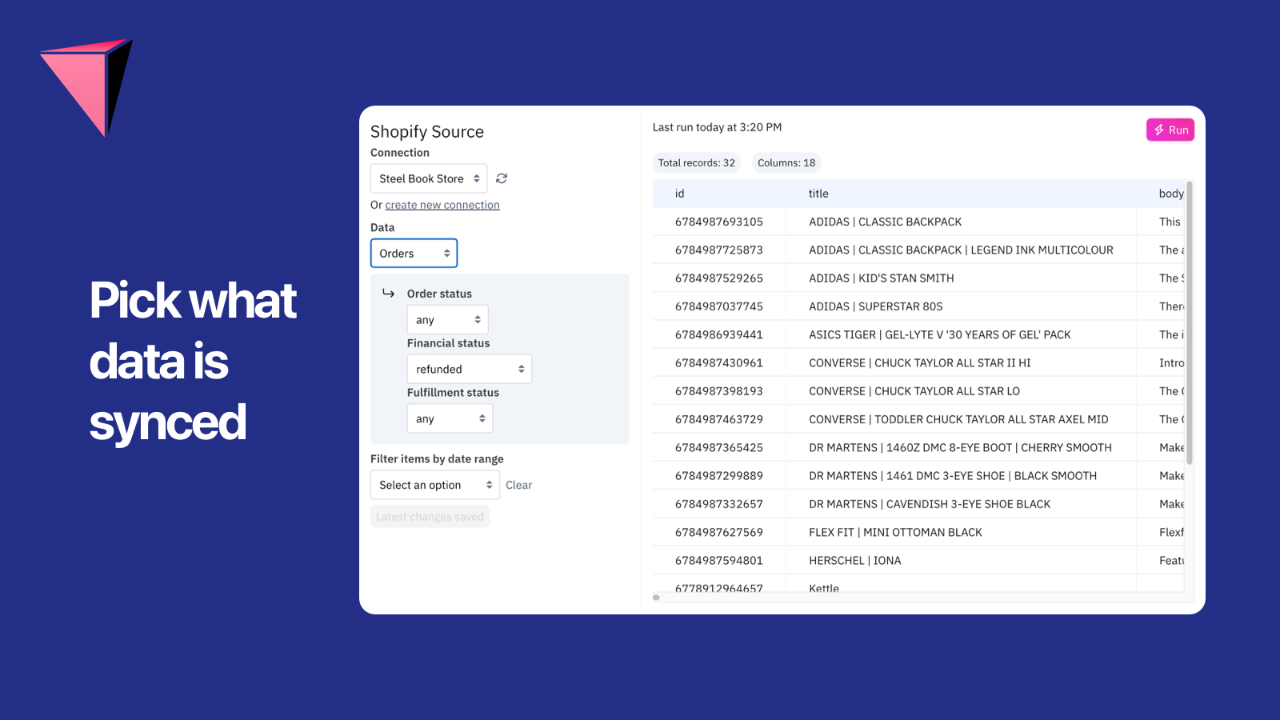1280x720 pixels.
Task: Click id cell 6784987693105
Action: (719, 222)
